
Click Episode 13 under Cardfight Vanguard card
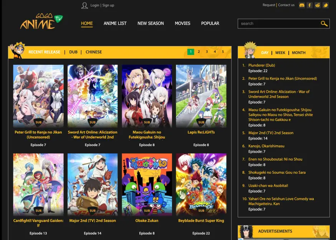pos(38,233)
